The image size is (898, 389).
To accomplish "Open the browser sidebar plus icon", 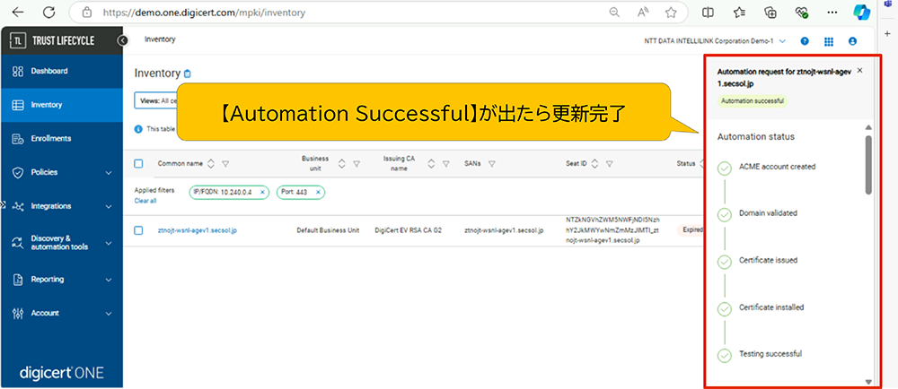I will (886, 33).
